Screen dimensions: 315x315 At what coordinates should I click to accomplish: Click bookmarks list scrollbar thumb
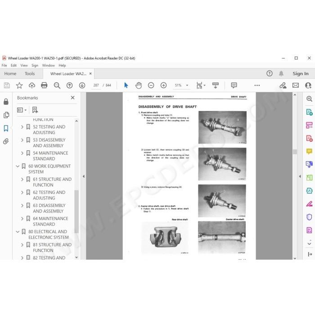click(76, 211)
